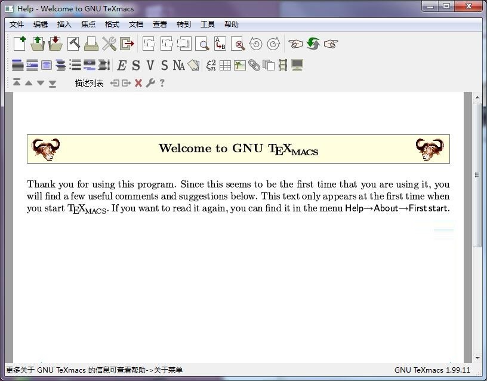Open the 帮助 menu

coord(231,24)
